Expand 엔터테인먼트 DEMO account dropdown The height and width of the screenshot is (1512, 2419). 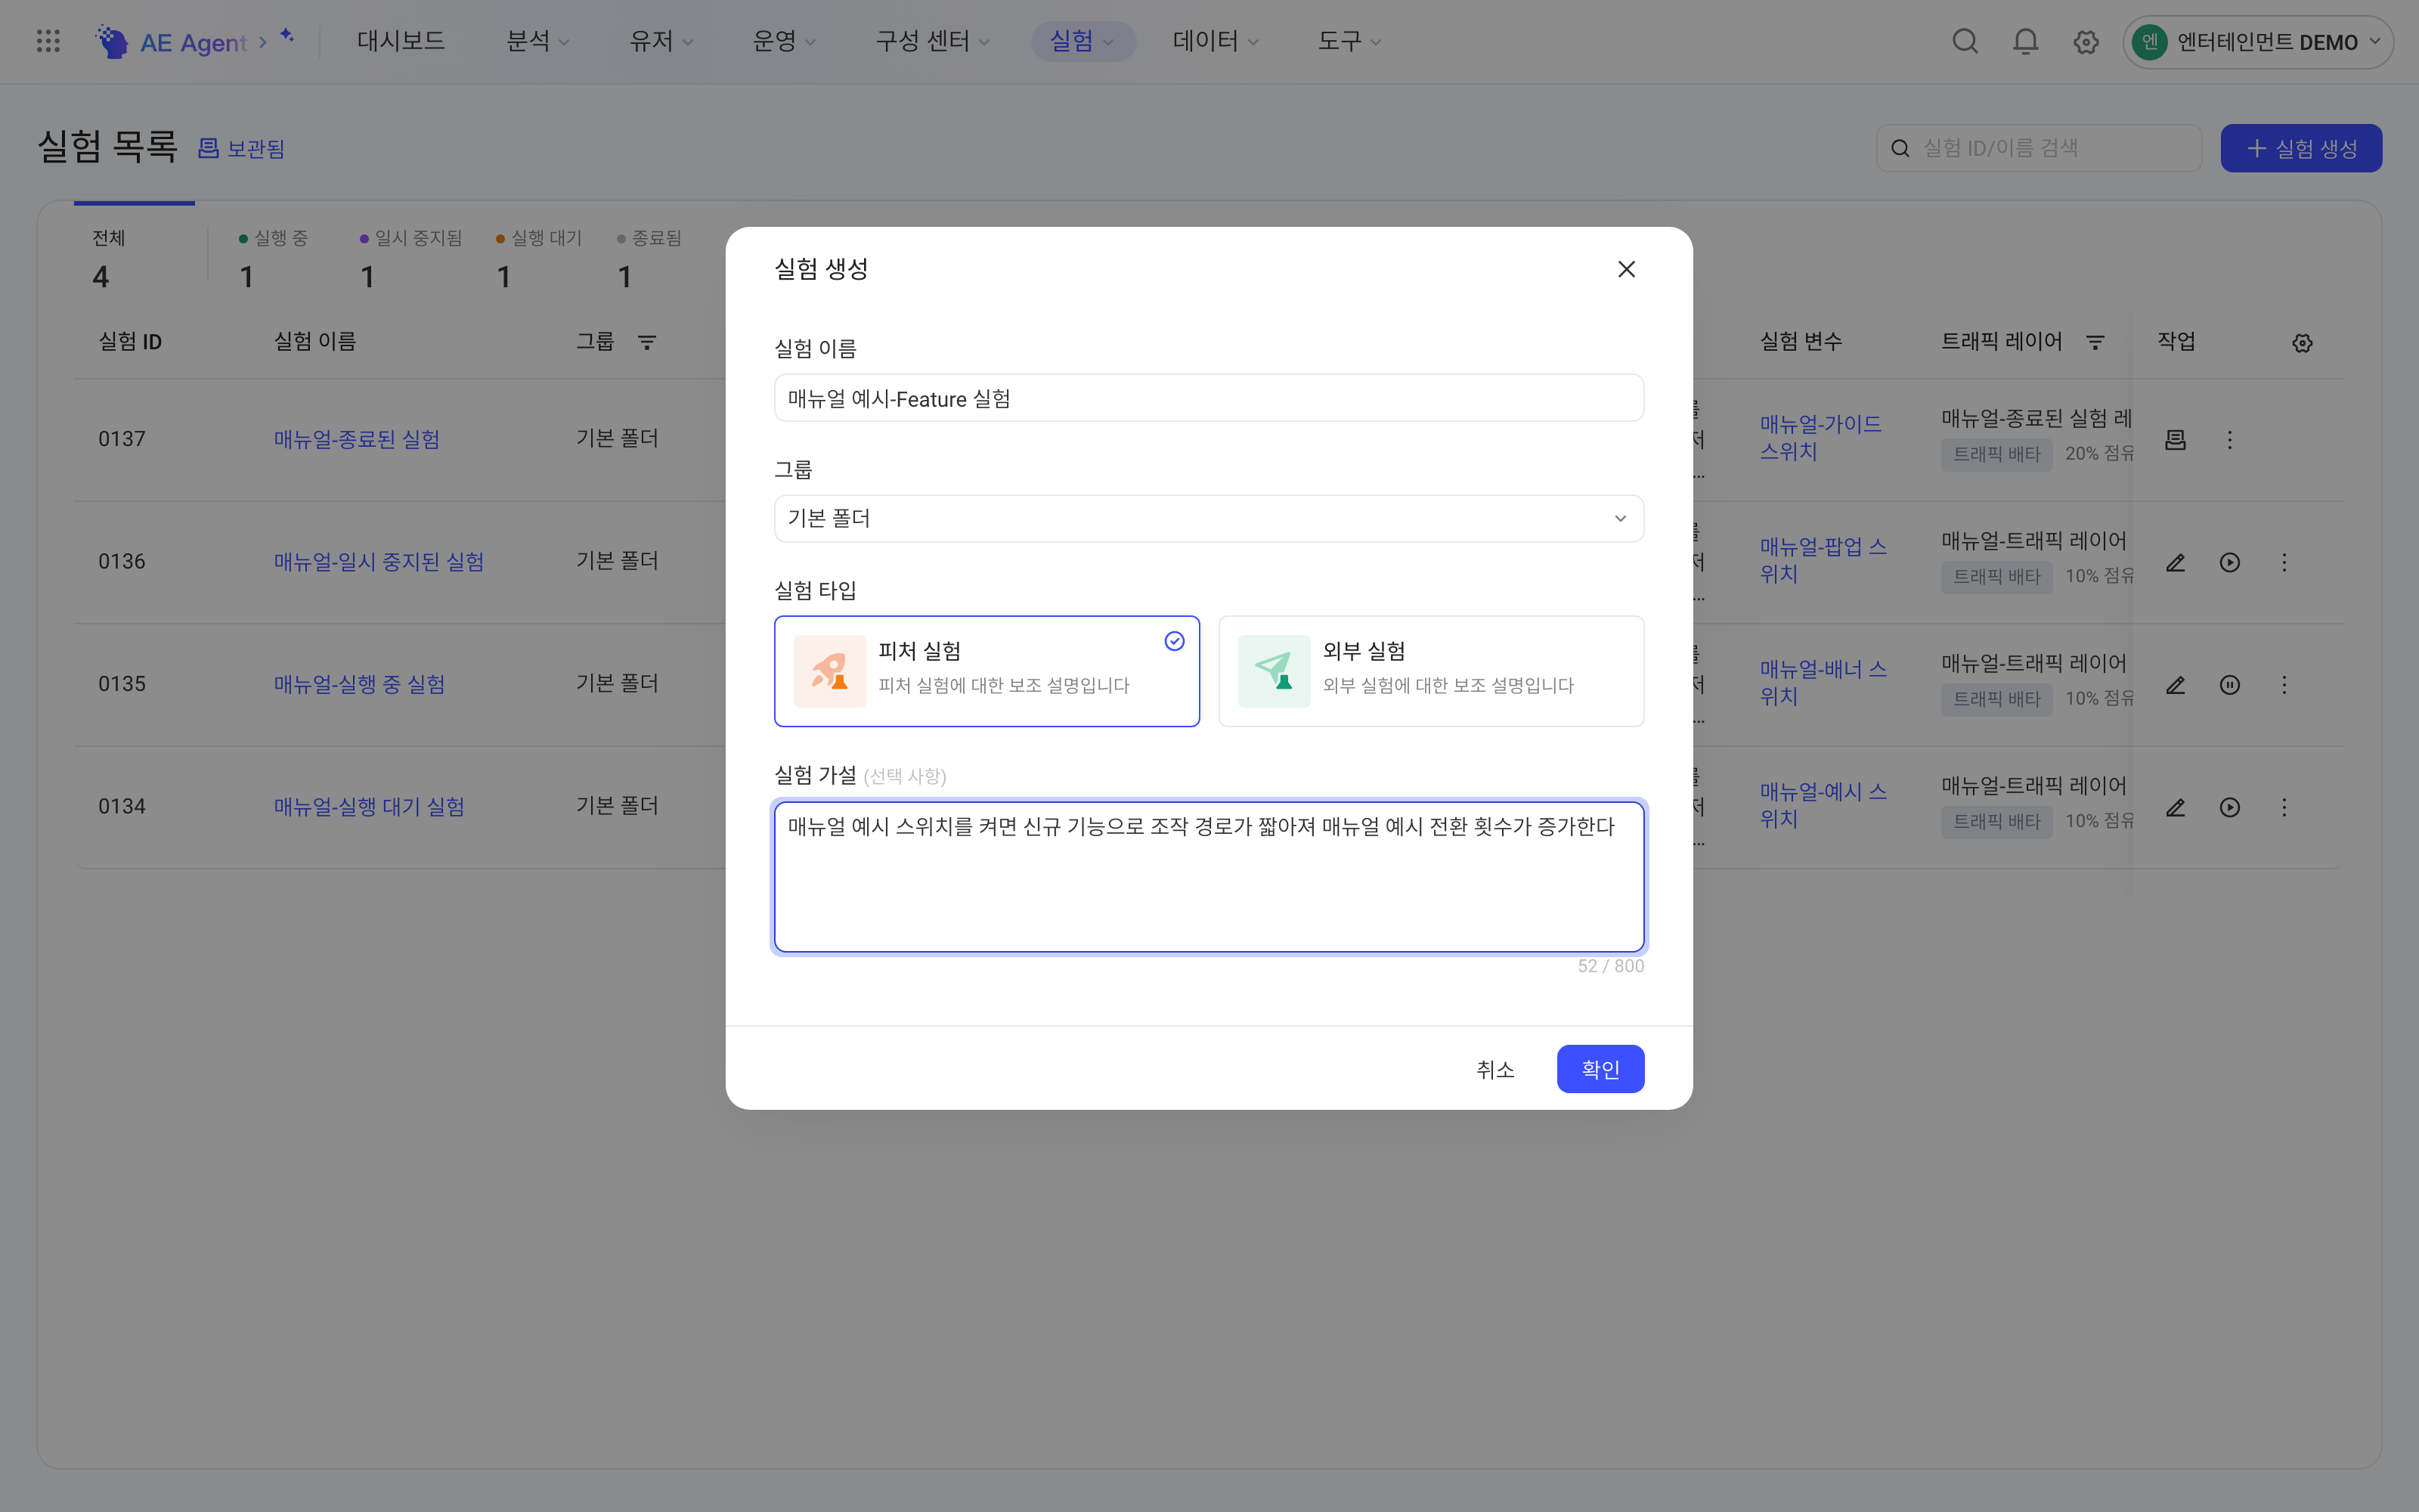tap(2257, 42)
